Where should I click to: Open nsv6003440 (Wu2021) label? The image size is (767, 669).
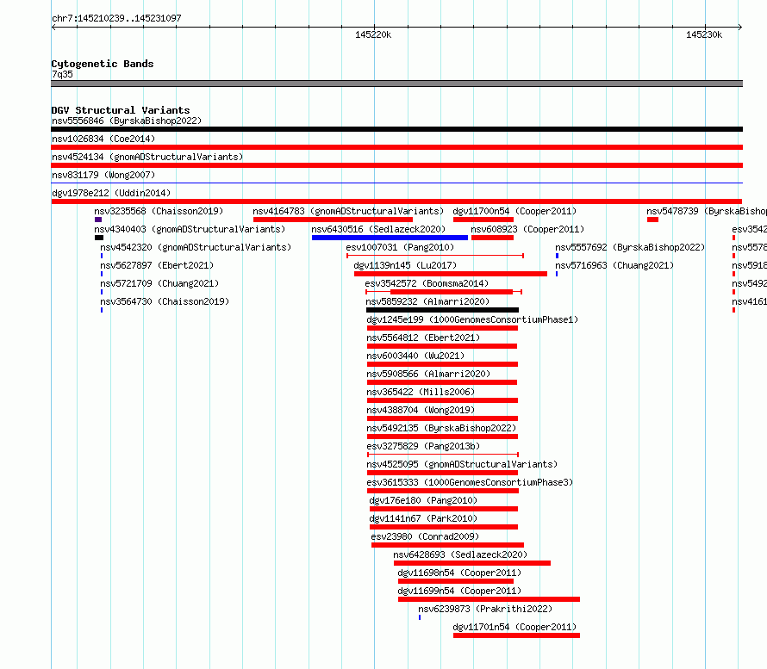pos(415,356)
